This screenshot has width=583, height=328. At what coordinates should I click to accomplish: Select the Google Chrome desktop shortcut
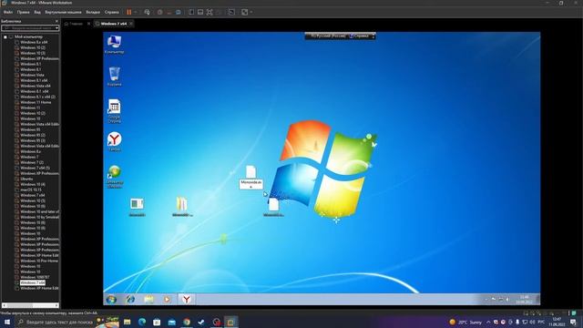pyautogui.click(x=114, y=111)
